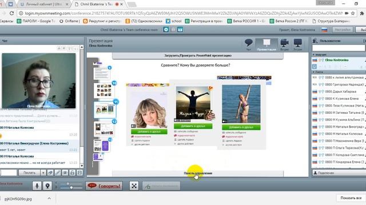Viewport: 366px width, 205px height.
Task: Toggle the microphone button in bottom toolbar
Action: click(x=37, y=186)
